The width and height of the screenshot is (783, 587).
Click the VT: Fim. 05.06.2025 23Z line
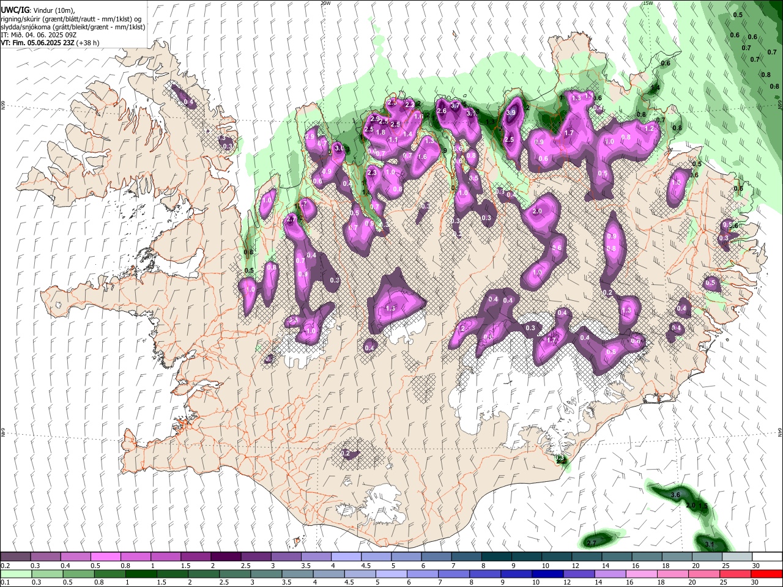coord(50,43)
